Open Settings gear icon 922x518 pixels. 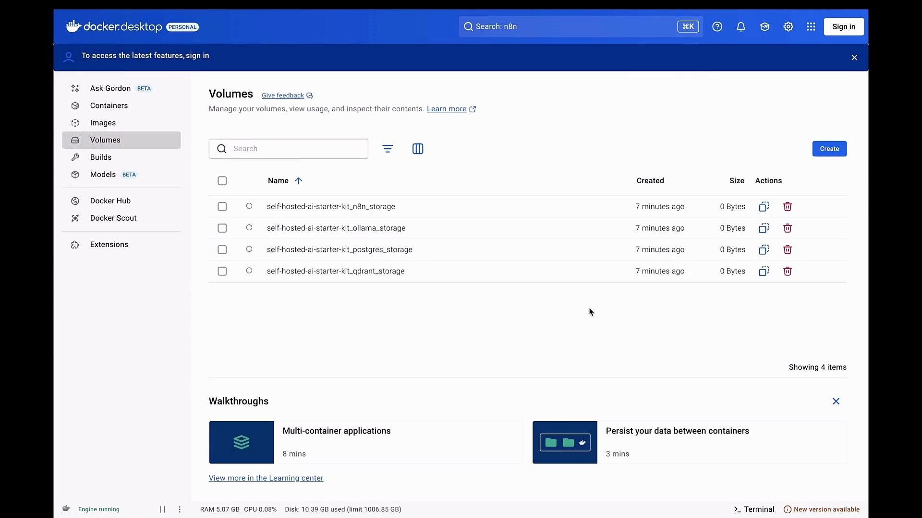click(788, 27)
